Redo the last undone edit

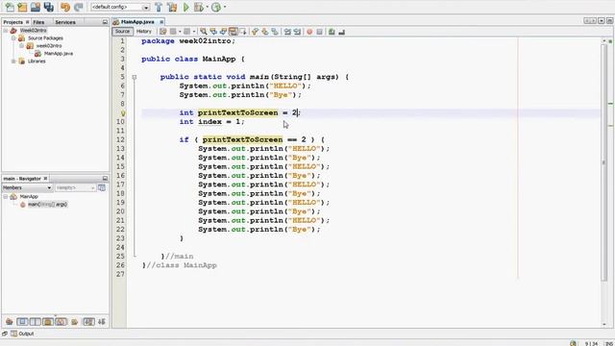(79, 7)
